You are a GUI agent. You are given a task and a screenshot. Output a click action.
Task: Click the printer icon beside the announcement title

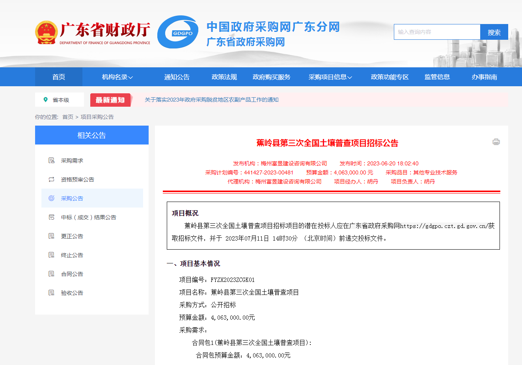[x=497, y=142]
